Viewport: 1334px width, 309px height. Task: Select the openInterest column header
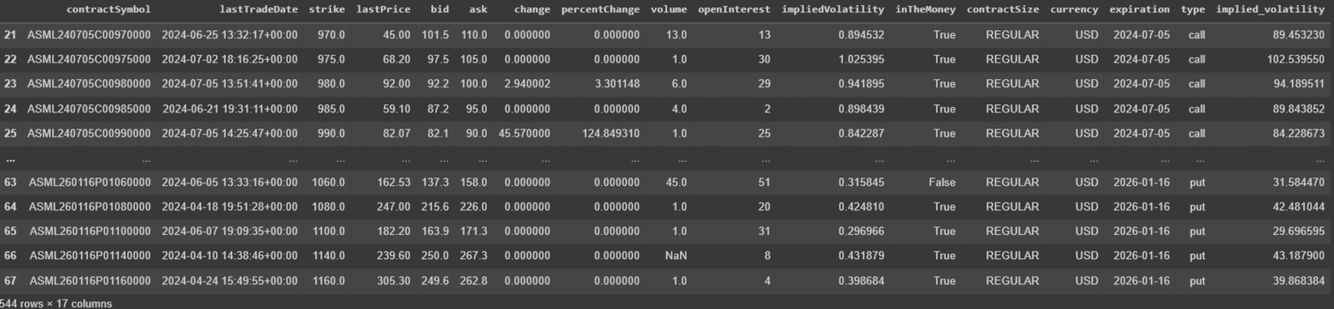click(x=734, y=9)
